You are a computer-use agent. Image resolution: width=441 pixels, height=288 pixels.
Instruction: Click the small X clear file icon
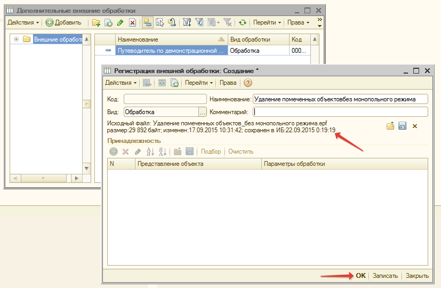pyautogui.click(x=415, y=126)
